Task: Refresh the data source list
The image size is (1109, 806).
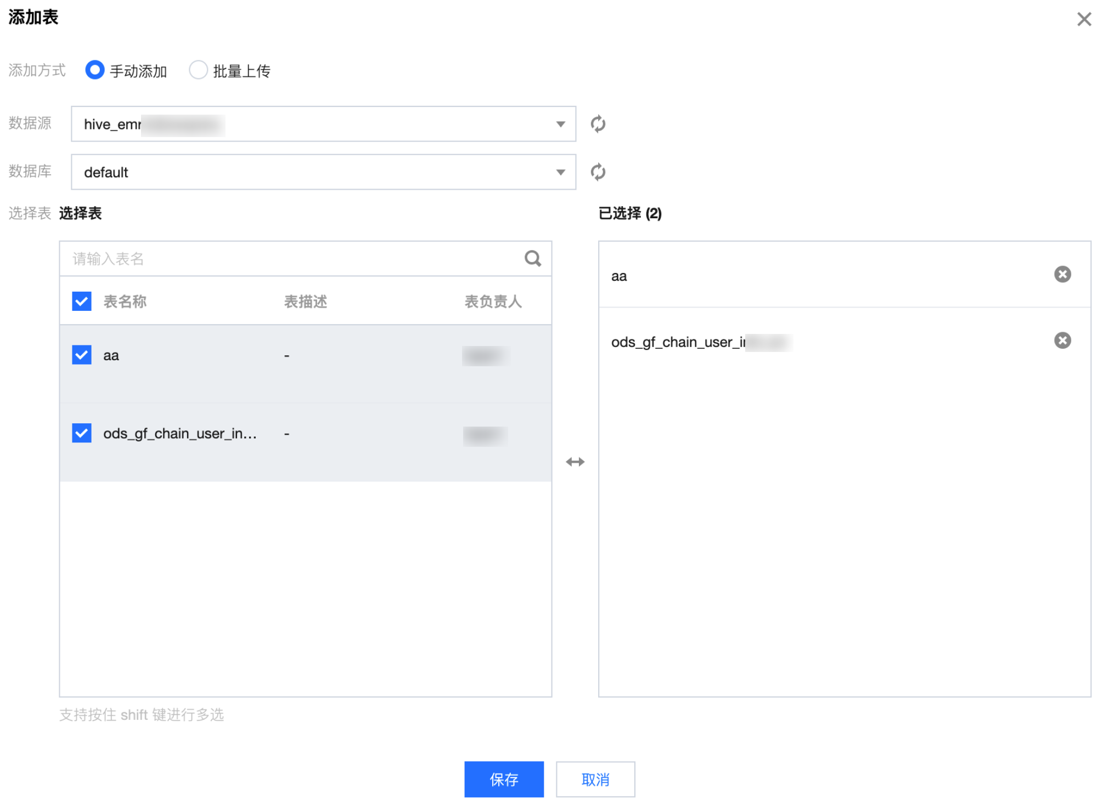Action: (x=598, y=124)
